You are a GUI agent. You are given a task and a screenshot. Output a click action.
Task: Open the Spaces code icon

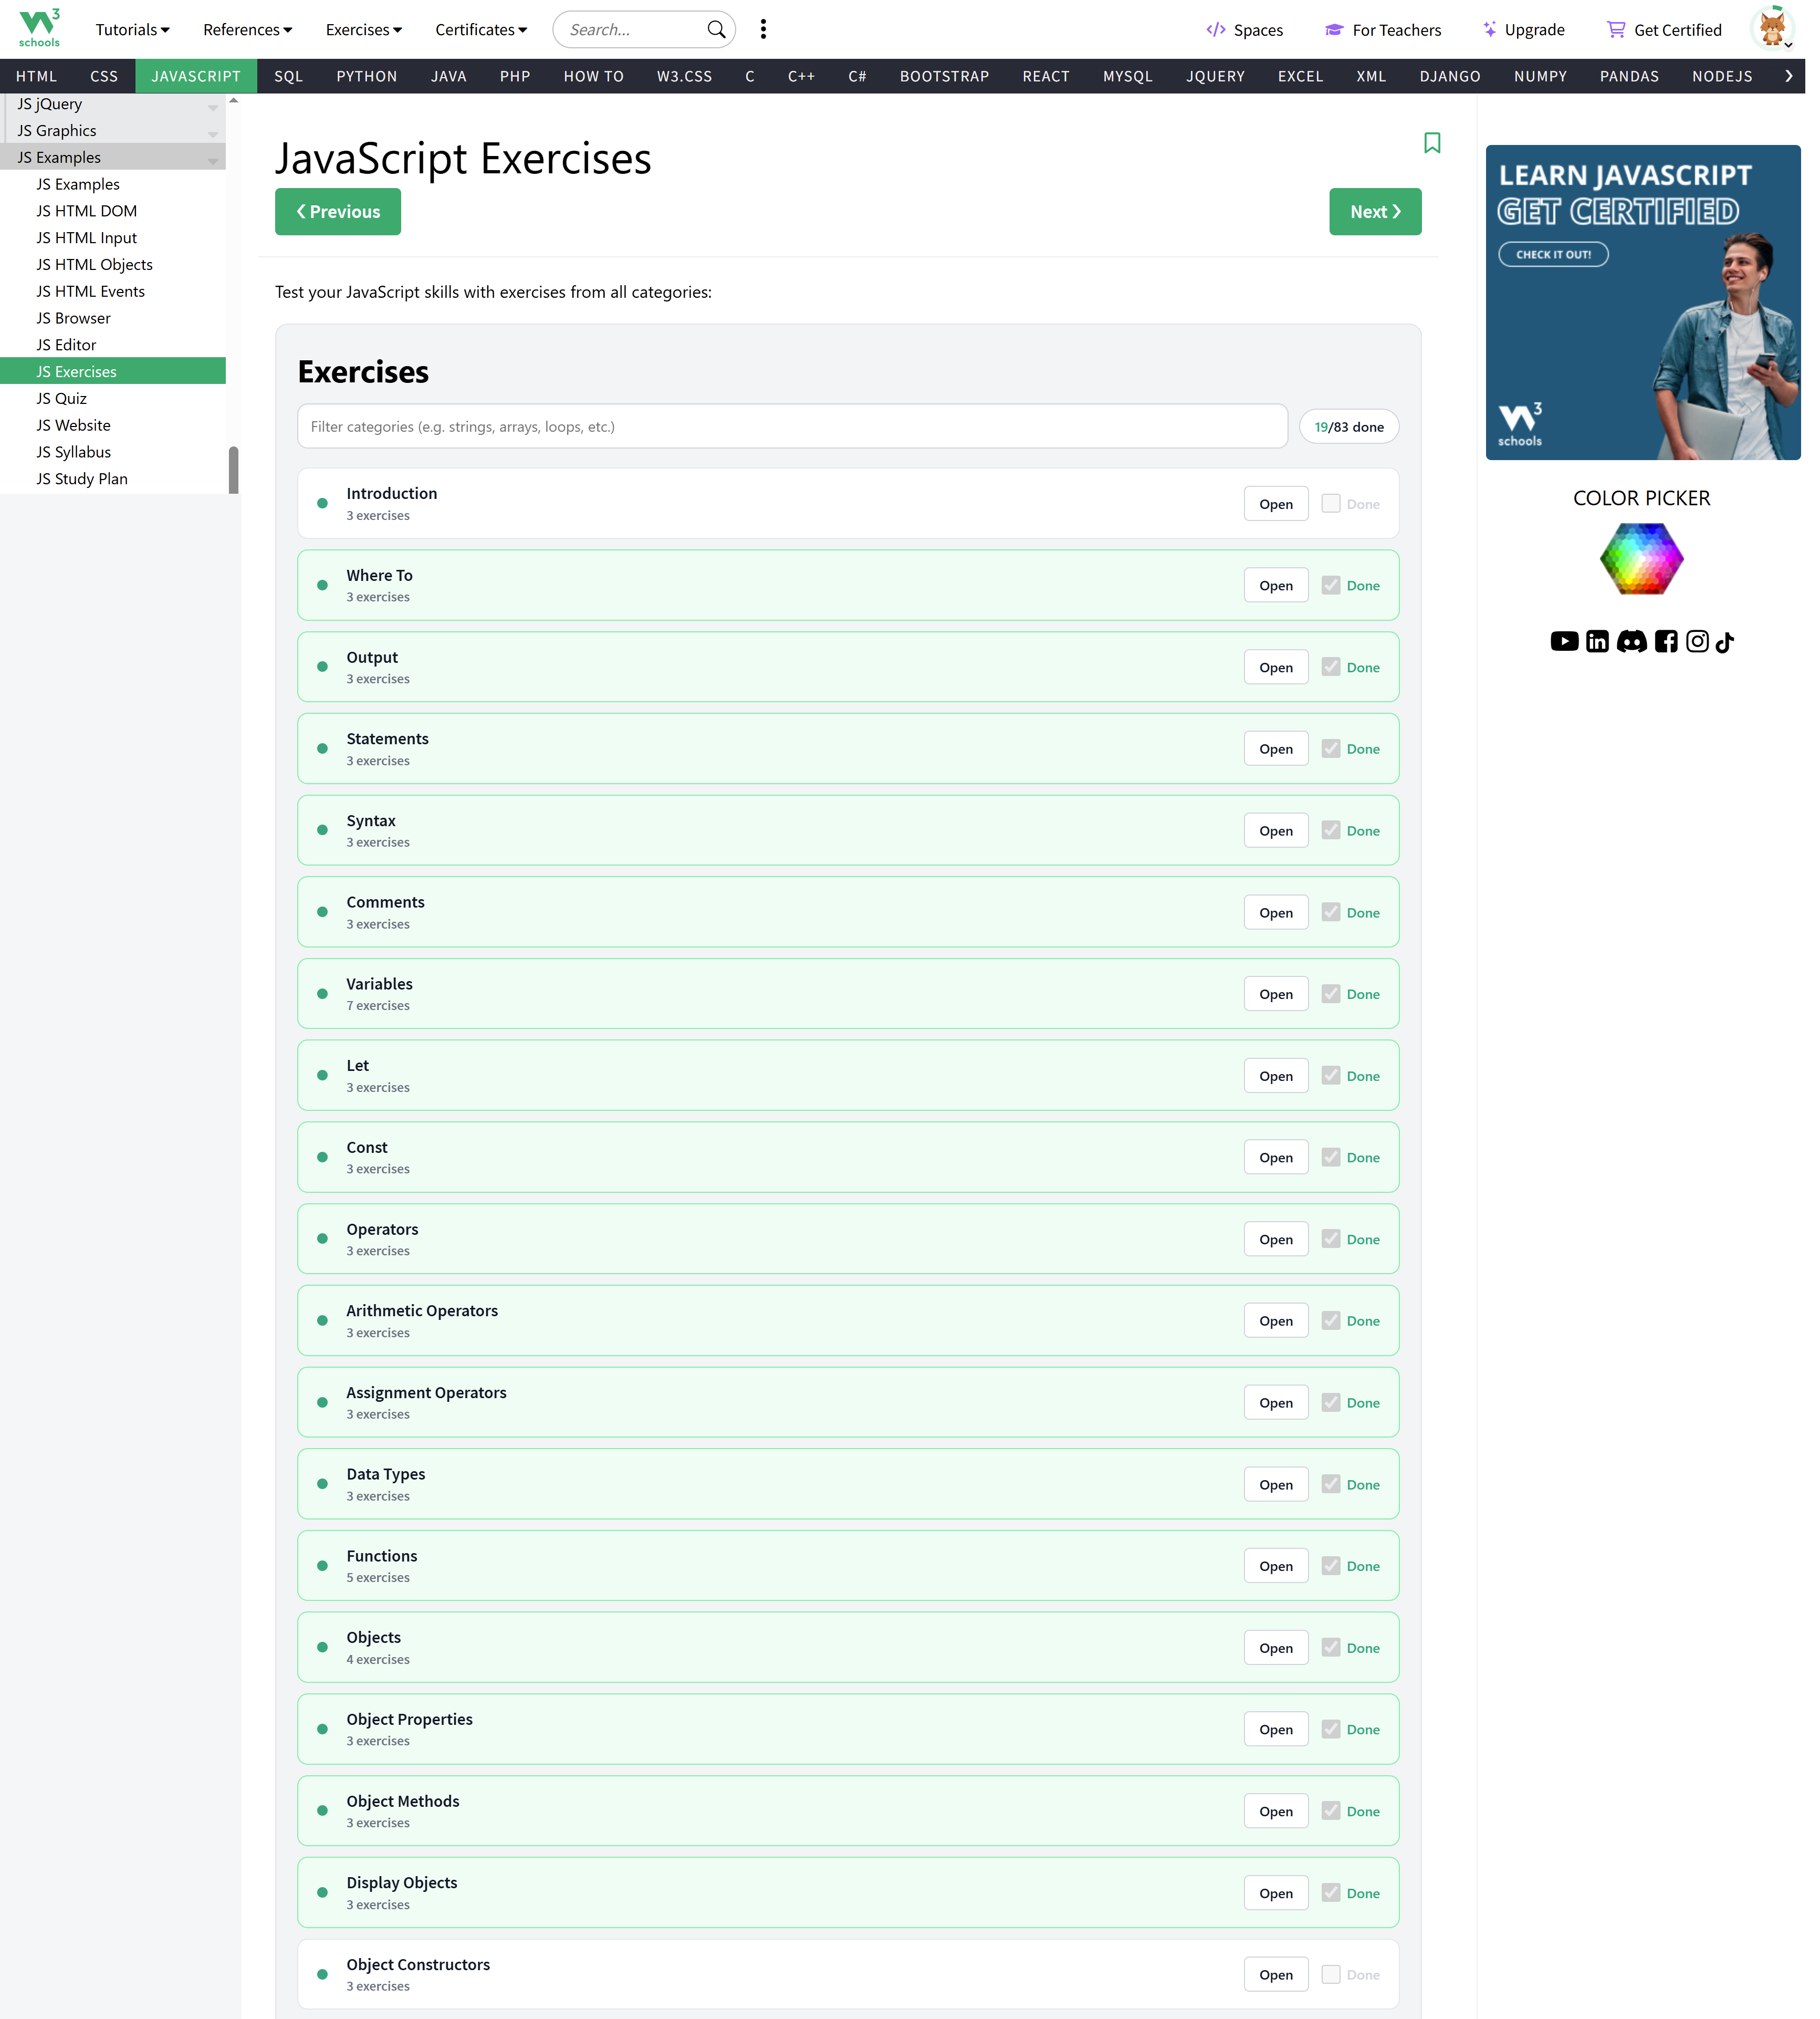pyautogui.click(x=1216, y=30)
